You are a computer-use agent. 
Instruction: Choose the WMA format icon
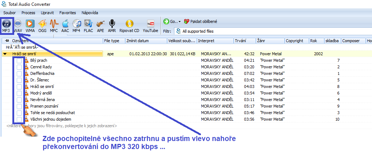coord(30,25)
